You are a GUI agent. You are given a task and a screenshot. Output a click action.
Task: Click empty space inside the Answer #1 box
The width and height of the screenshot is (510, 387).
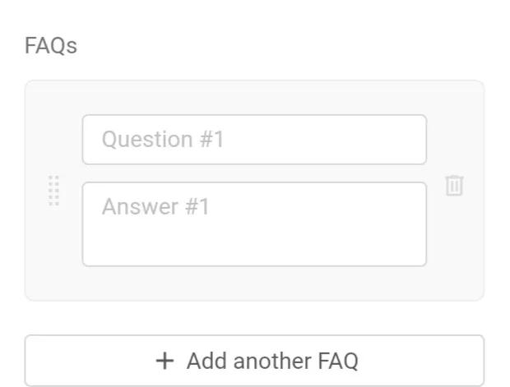(x=329, y=242)
